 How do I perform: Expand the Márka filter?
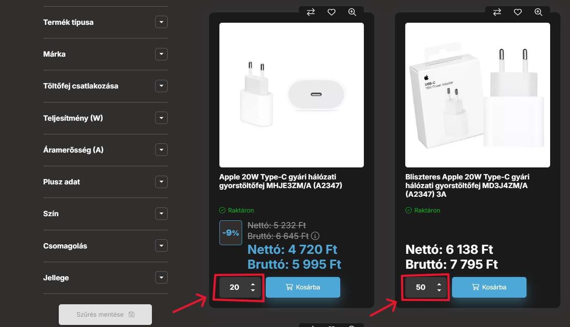(x=161, y=54)
